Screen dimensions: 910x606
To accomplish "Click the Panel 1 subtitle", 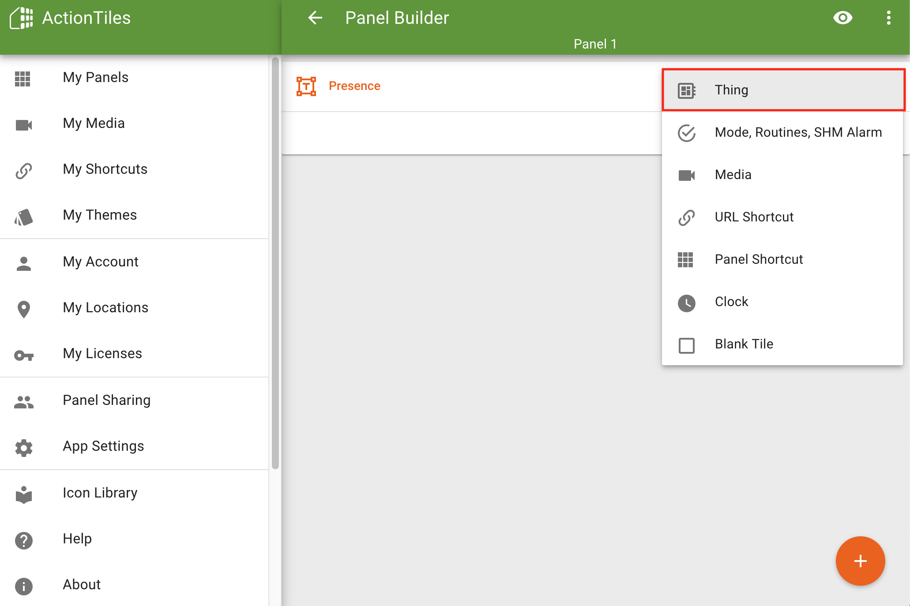I will click(595, 44).
